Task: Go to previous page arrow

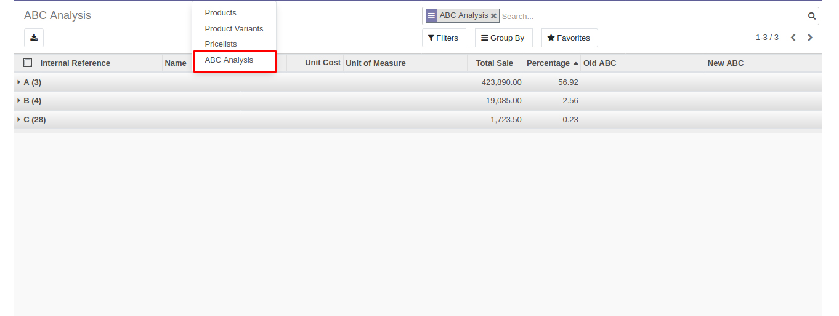Action: coord(793,38)
